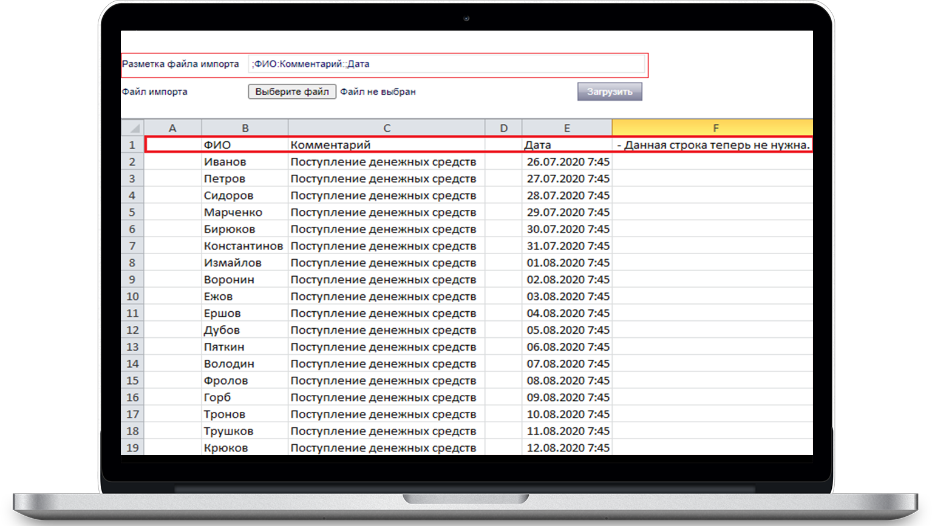This screenshot has height=526, width=932.
Task: Click the 'ФИО' header cell
Action: coord(244,145)
